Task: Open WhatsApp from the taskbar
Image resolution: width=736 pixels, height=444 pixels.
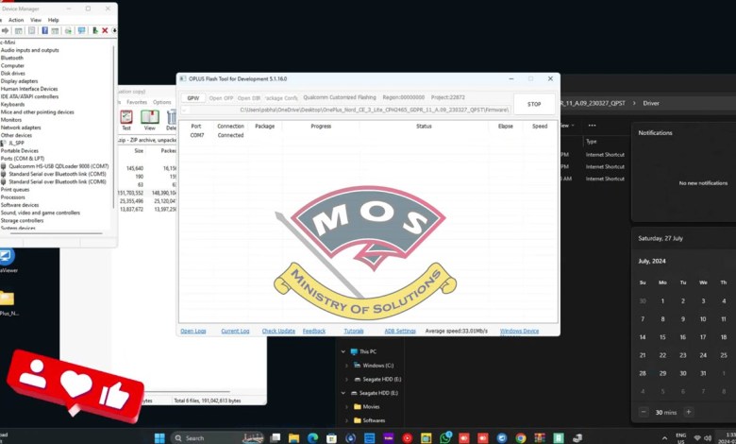Action: point(446,437)
